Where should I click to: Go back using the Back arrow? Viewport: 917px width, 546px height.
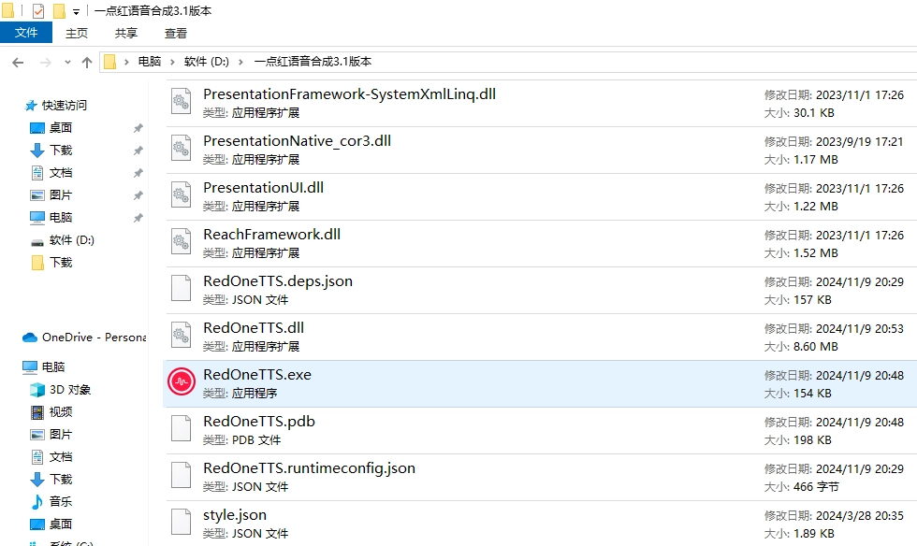coord(18,62)
